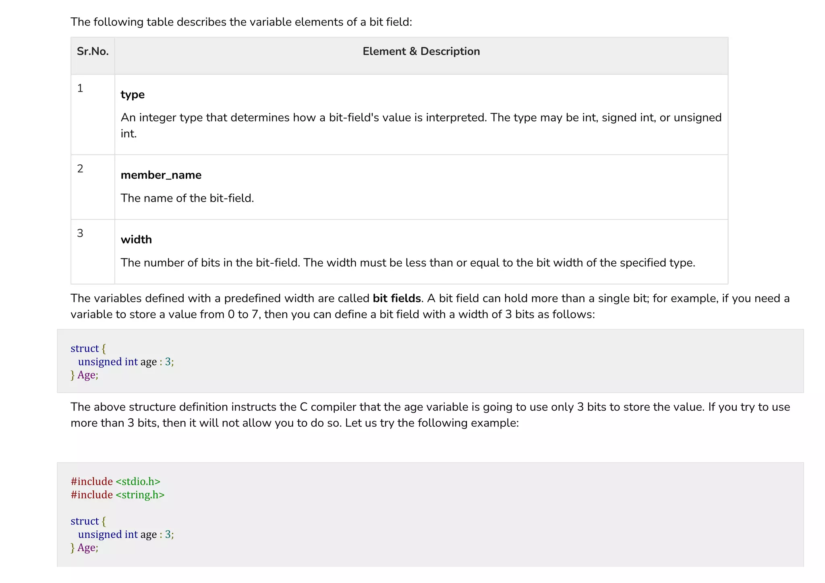This screenshot has width=825, height=583.
Task: Select the bold "width" term in row 3
Action: (136, 240)
